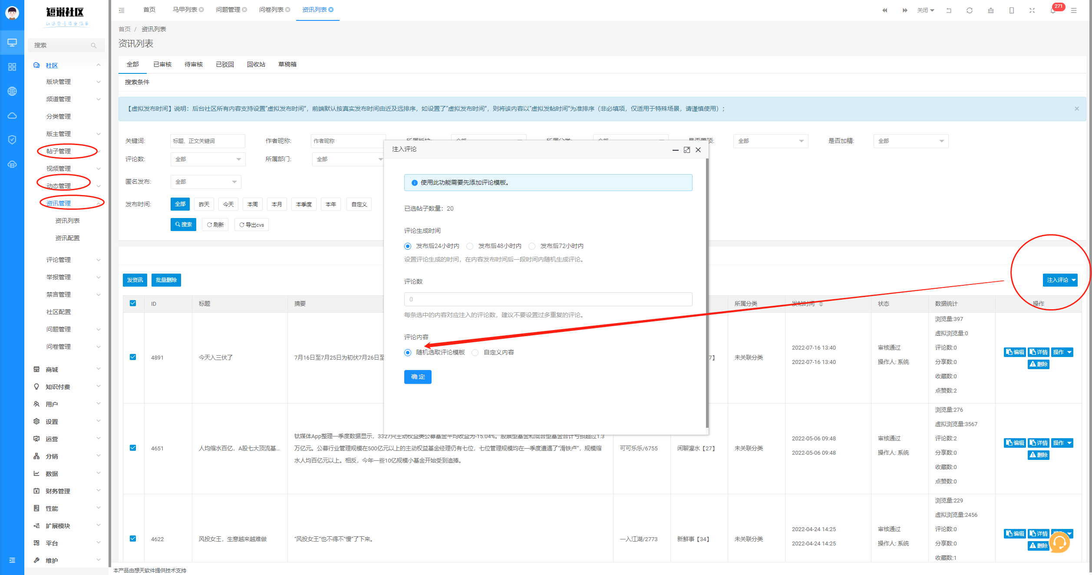Open the 是否置顶 dropdown
This screenshot has height=575, width=1092.
(771, 141)
